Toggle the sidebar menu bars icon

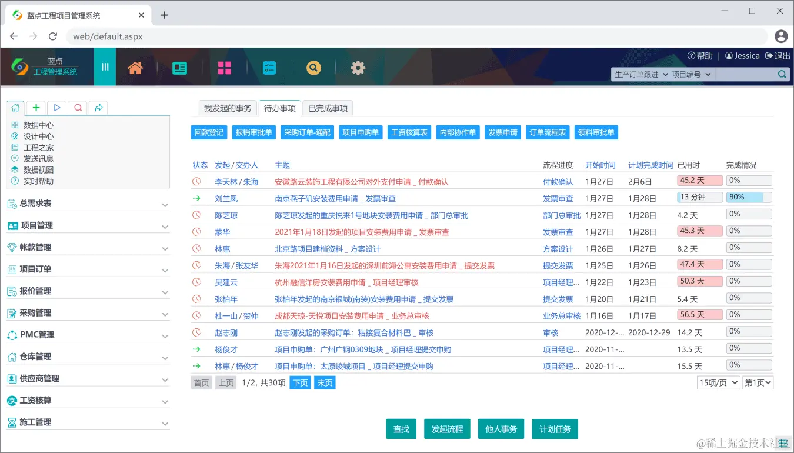[105, 67]
